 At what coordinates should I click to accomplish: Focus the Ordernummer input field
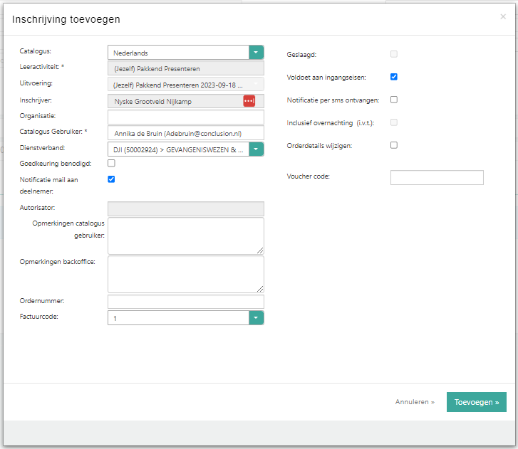185,302
